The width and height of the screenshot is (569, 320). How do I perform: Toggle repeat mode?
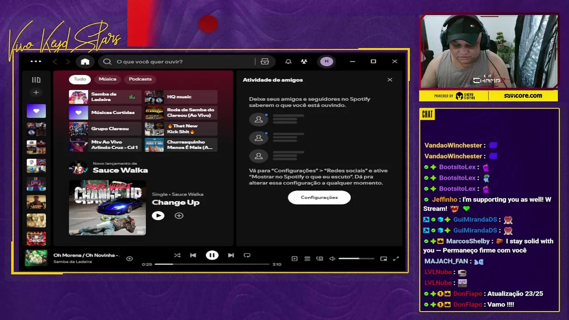coord(247,255)
